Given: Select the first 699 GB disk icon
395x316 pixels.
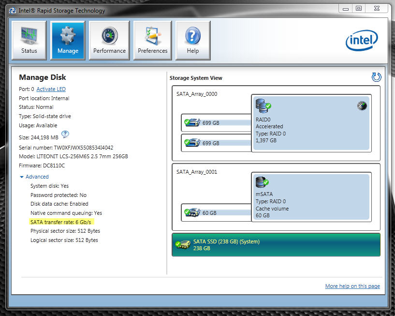Looking at the screenshot, I should pos(192,123).
